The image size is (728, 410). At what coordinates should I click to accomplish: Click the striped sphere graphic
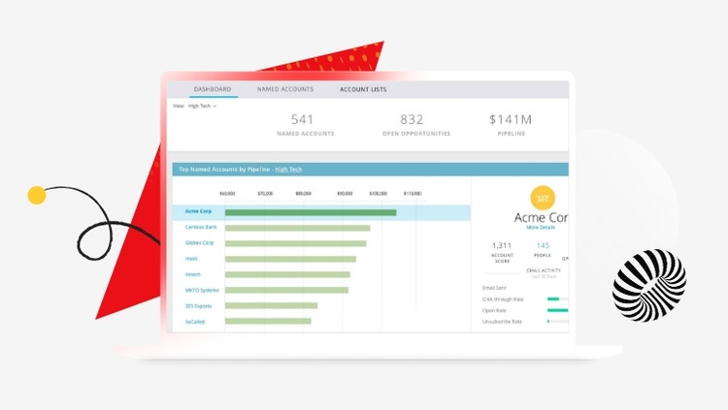click(x=649, y=283)
